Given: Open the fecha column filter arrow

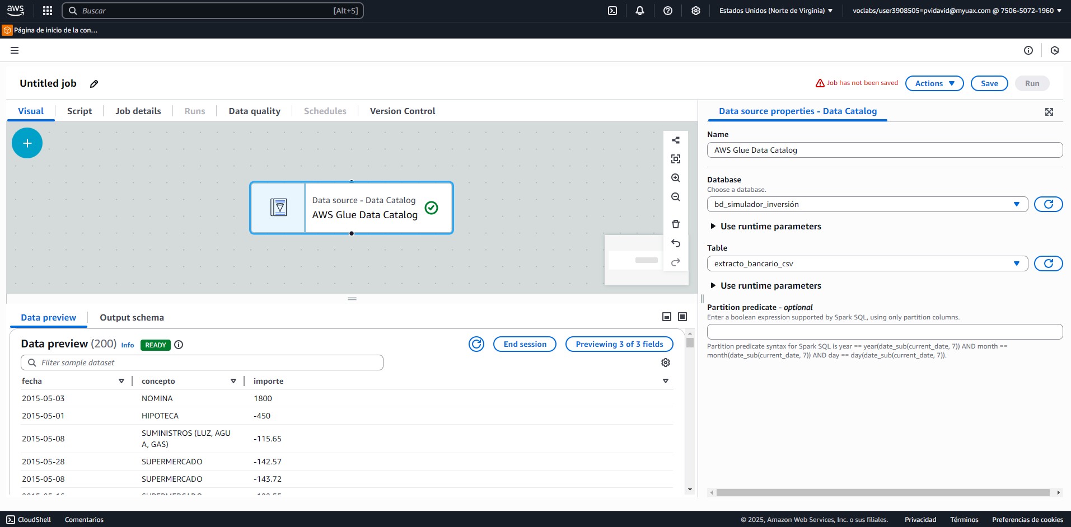Looking at the screenshot, I should (x=121, y=381).
